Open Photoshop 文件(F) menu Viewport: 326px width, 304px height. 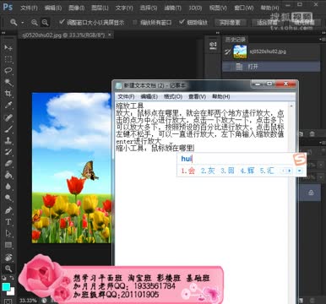(29, 8)
